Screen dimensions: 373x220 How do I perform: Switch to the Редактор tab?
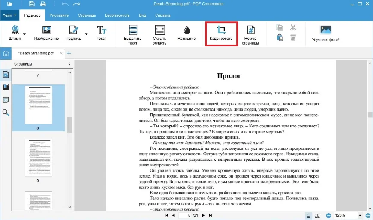pos(32,15)
